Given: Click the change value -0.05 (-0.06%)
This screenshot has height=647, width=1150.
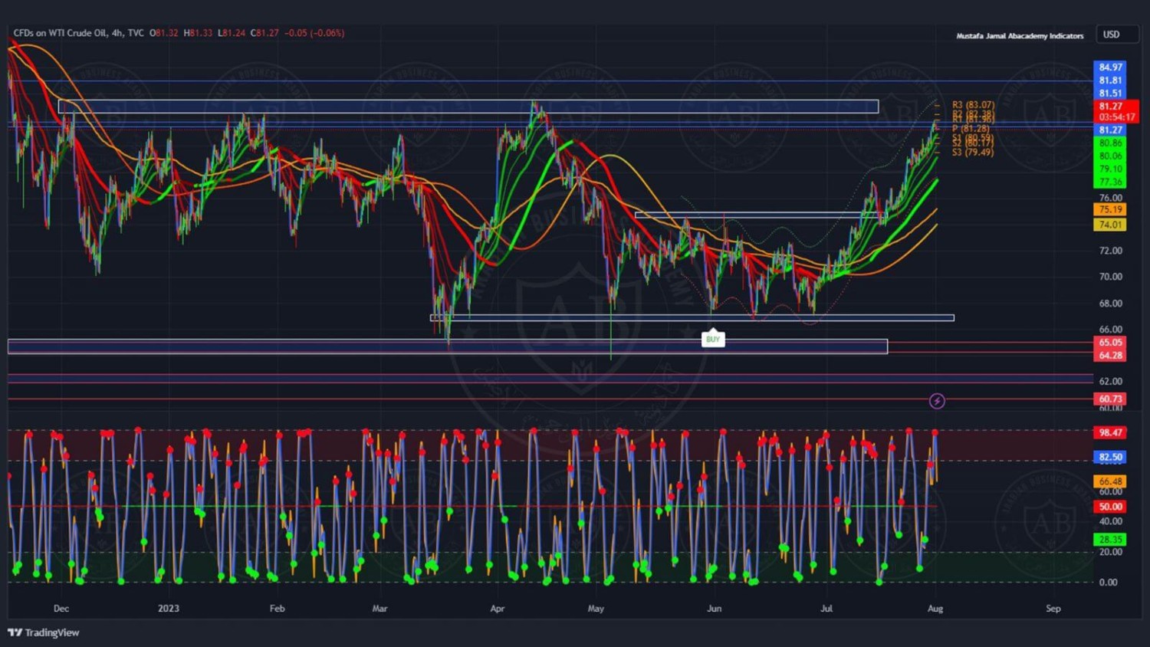Looking at the screenshot, I should coord(314,33).
